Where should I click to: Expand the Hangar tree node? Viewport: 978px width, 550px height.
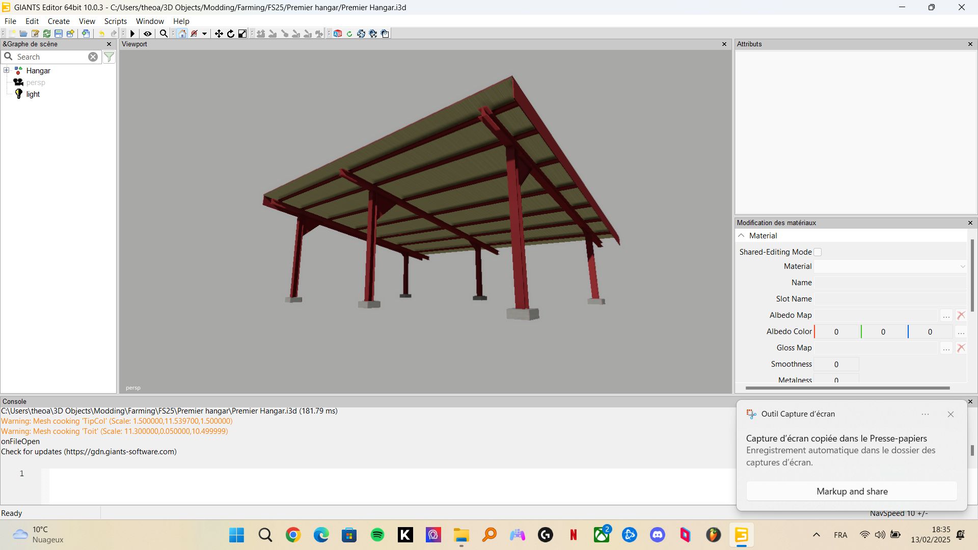[6, 70]
